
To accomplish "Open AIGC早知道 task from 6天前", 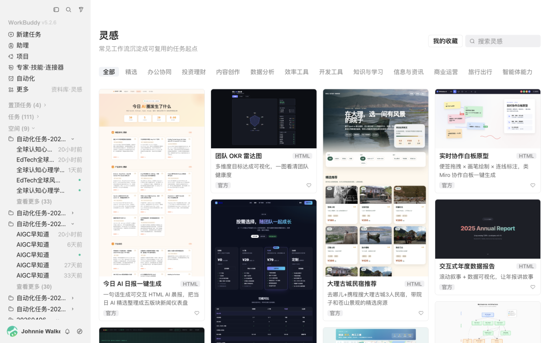I will coord(49,244).
